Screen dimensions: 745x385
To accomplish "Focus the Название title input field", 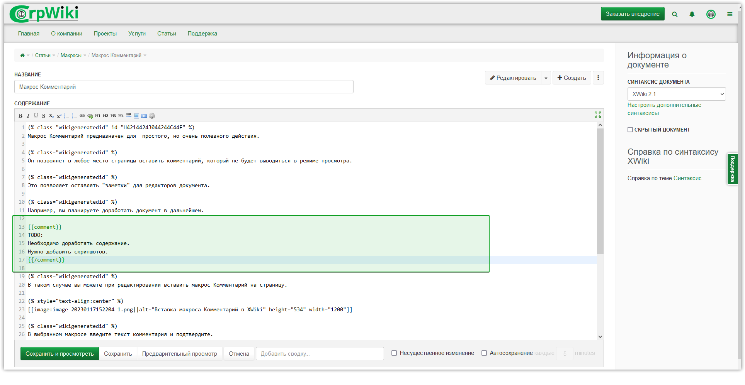I will coord(184,87).
